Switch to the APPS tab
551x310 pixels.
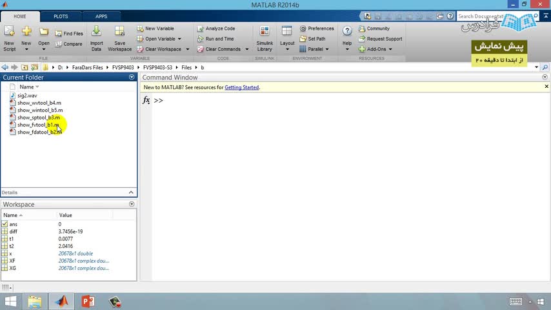tap(101, 17)
